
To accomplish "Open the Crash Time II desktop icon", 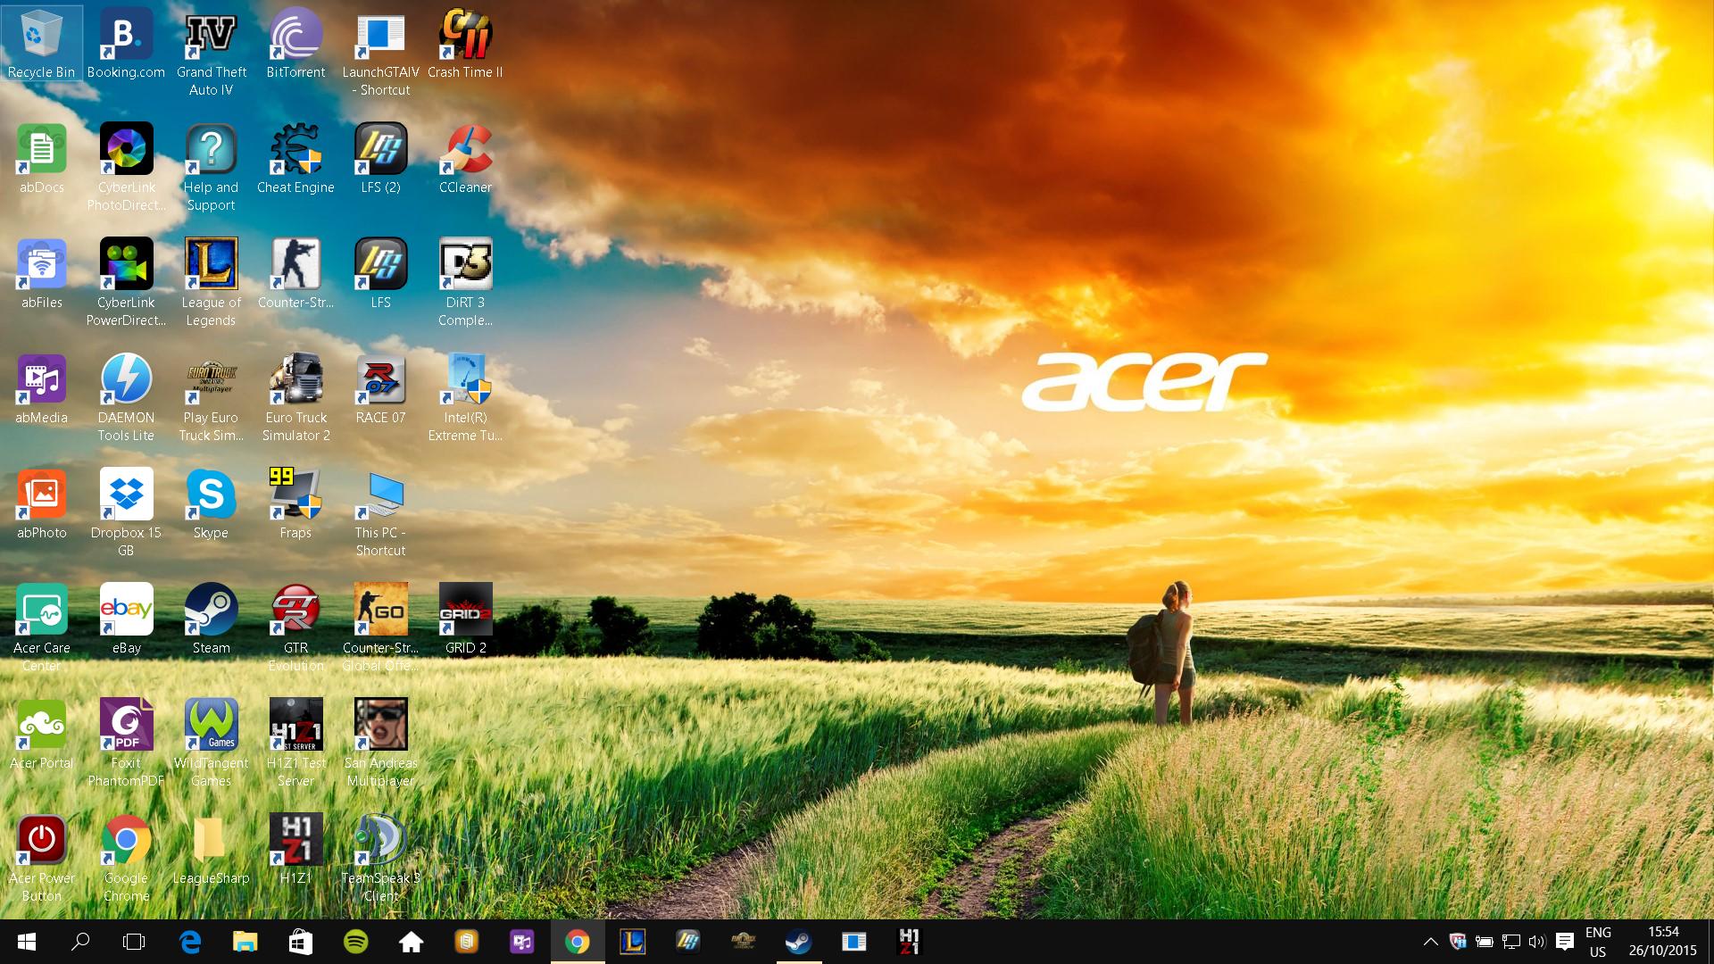I will (465, 44).
